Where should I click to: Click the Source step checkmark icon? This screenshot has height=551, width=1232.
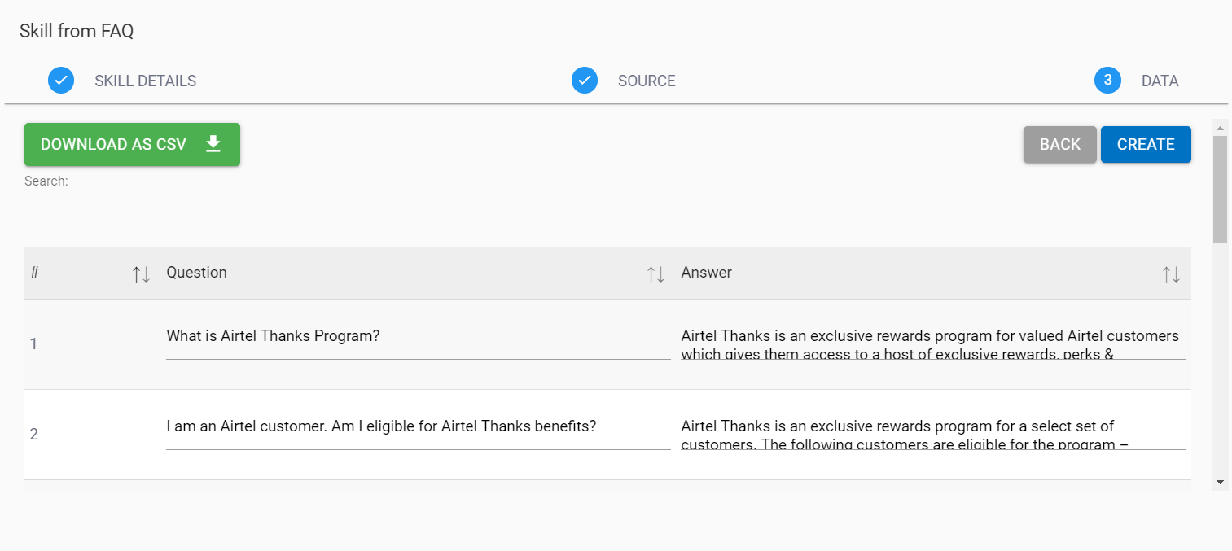pyautogui.click(x=585, y=81)
